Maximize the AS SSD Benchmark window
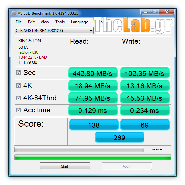The height and width of the screenshot is (185, 185). (154, 12)
